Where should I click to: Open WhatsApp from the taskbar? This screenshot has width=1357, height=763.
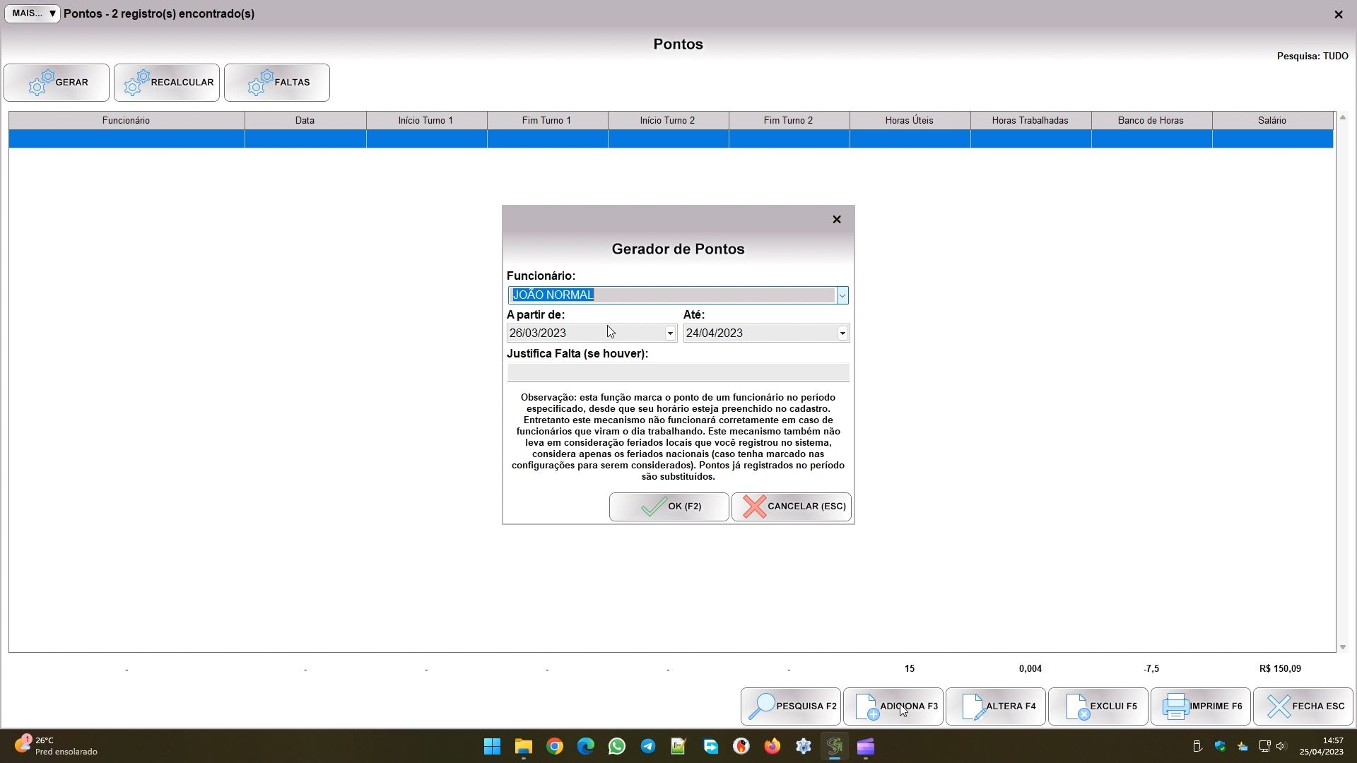616,747
